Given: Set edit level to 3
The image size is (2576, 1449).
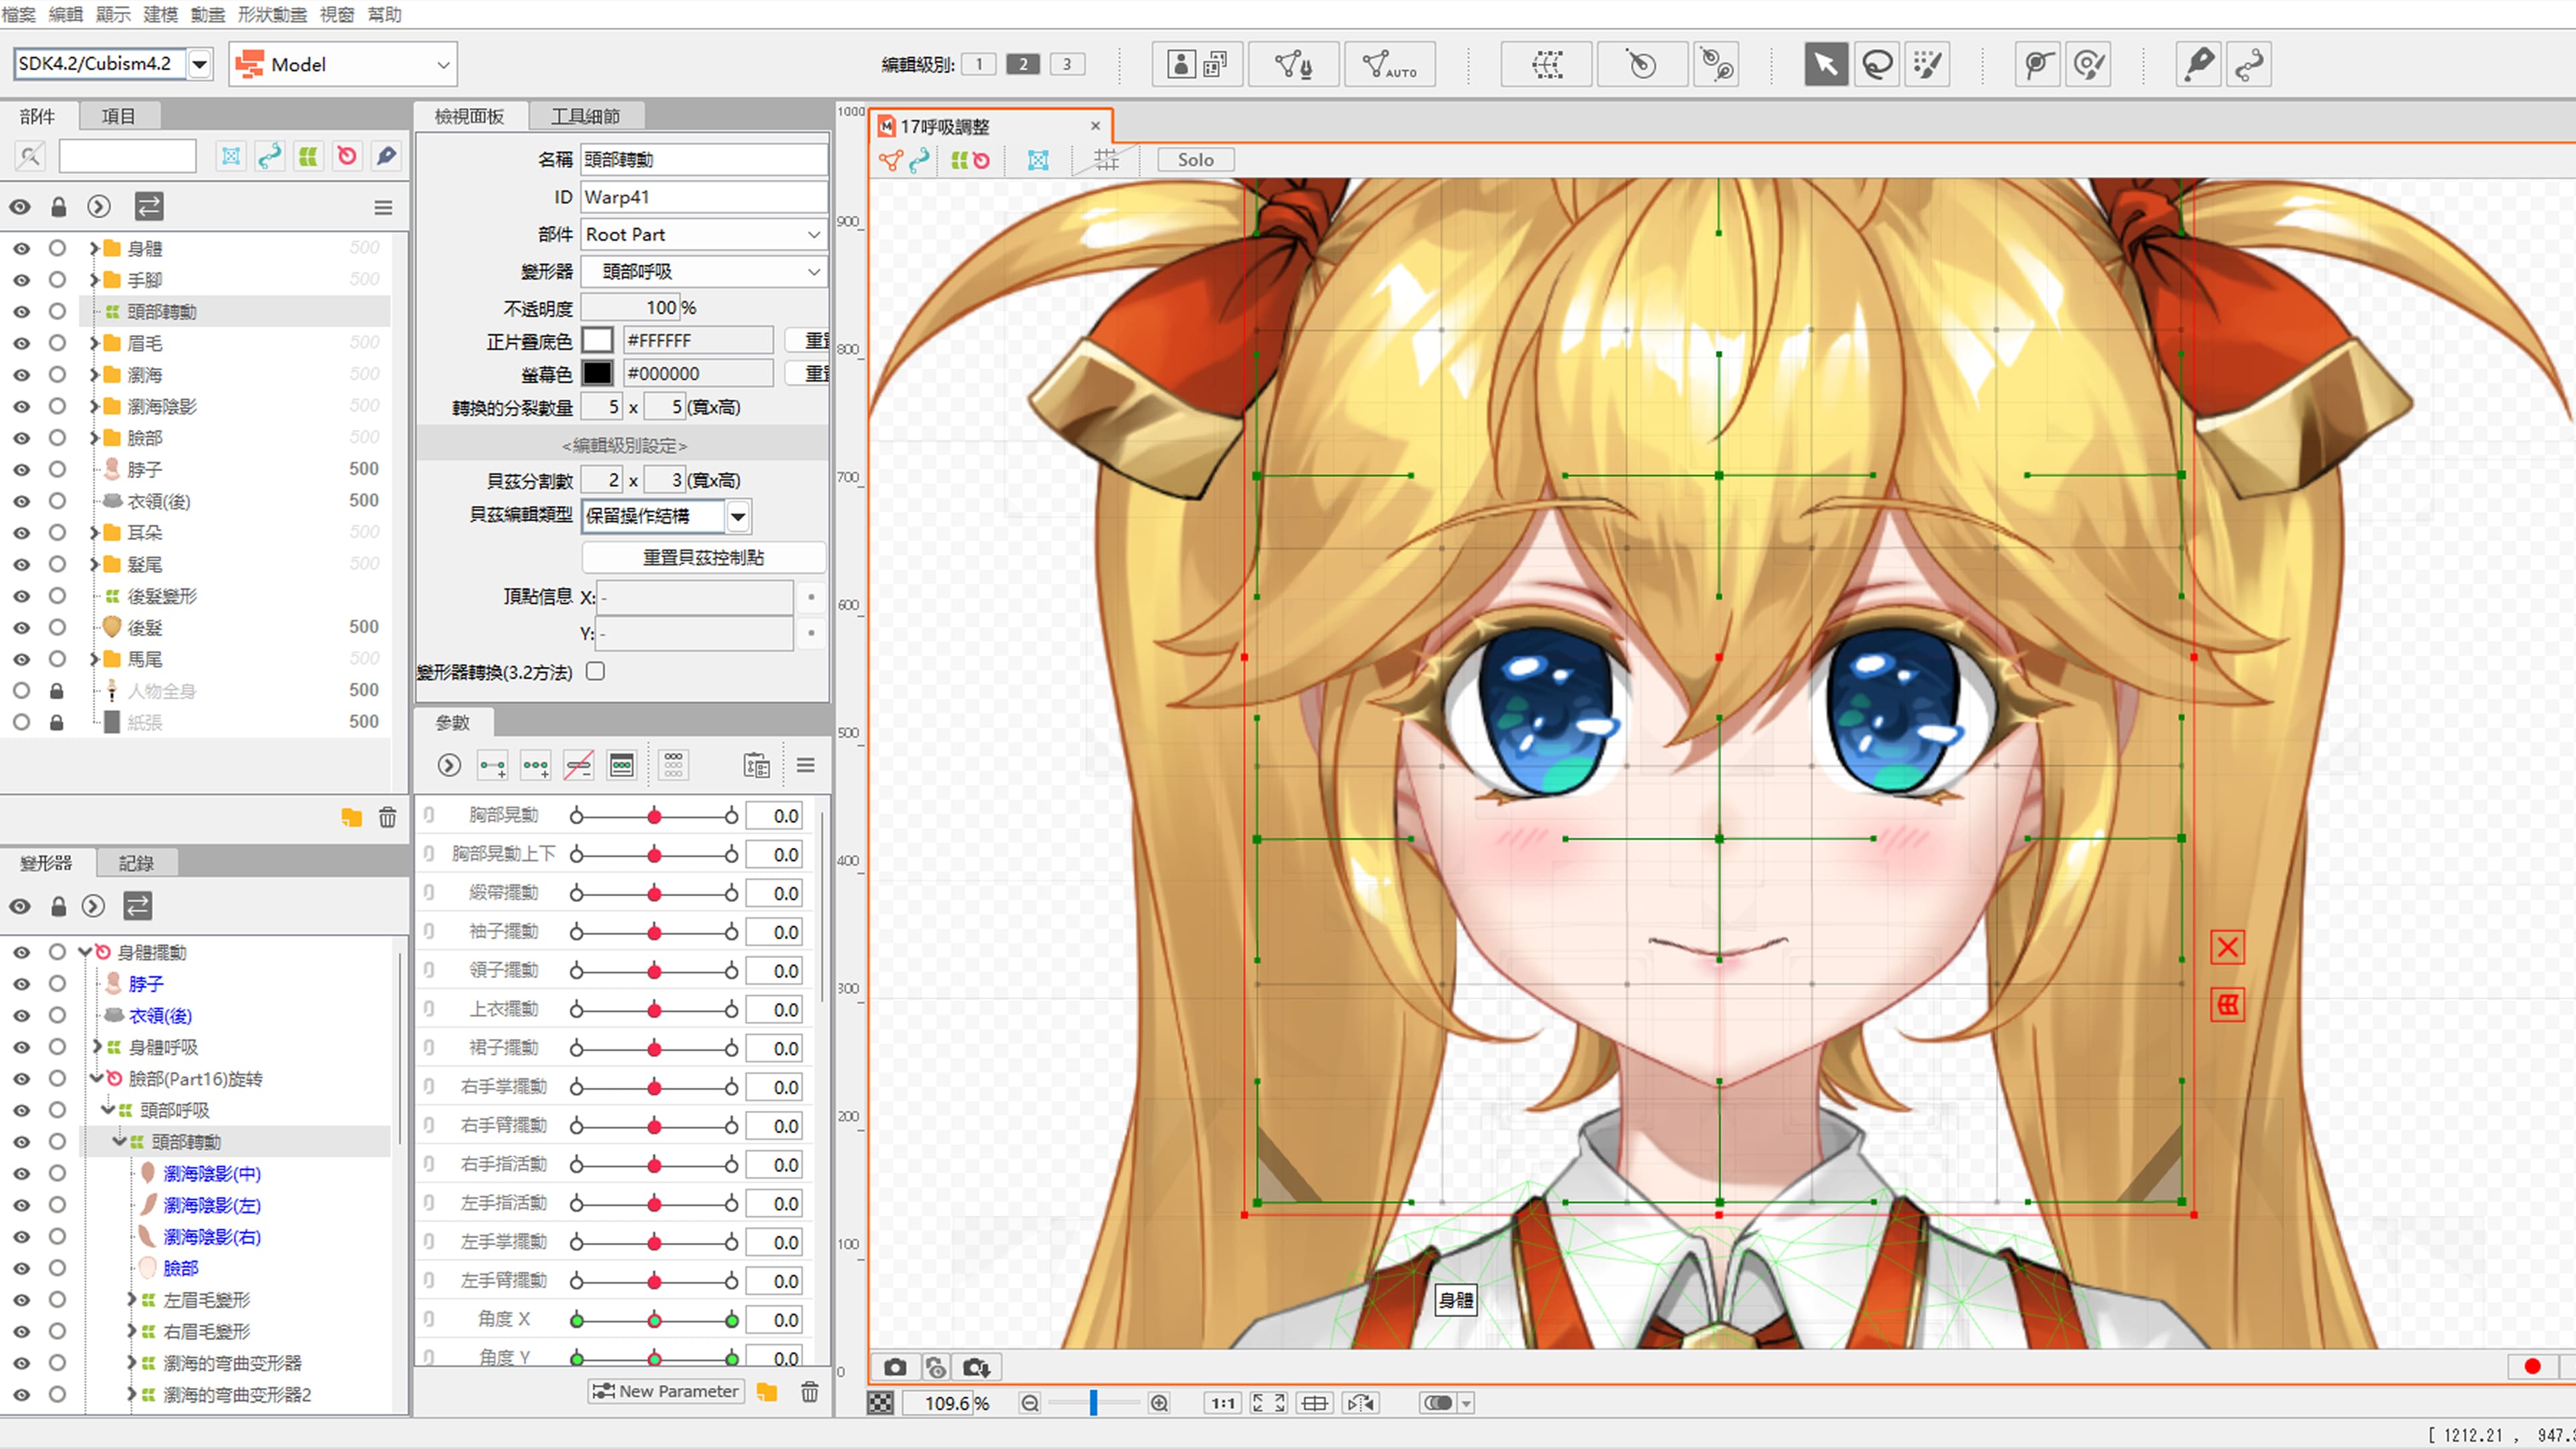Looking at the screenshot, I should (x=1067, y=64).
